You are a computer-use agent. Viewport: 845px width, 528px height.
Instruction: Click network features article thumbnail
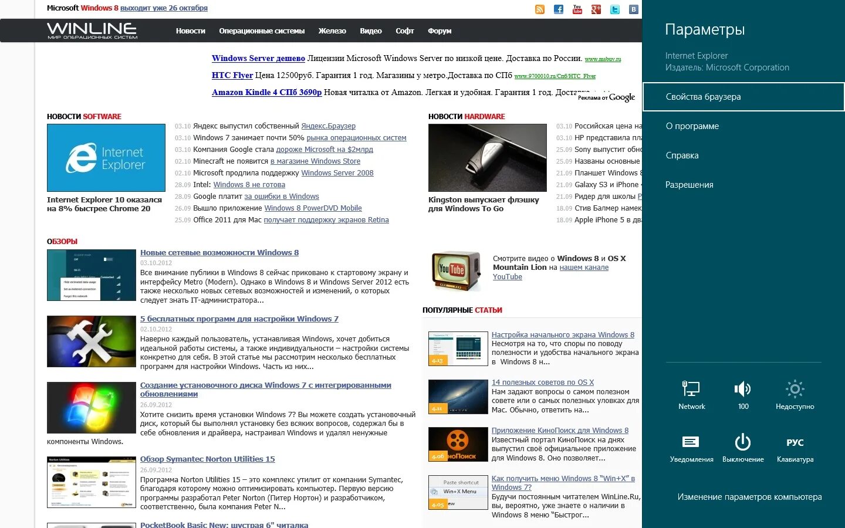click(x=92, y=275)
